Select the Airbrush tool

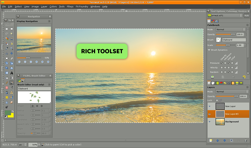click(12, 88)
